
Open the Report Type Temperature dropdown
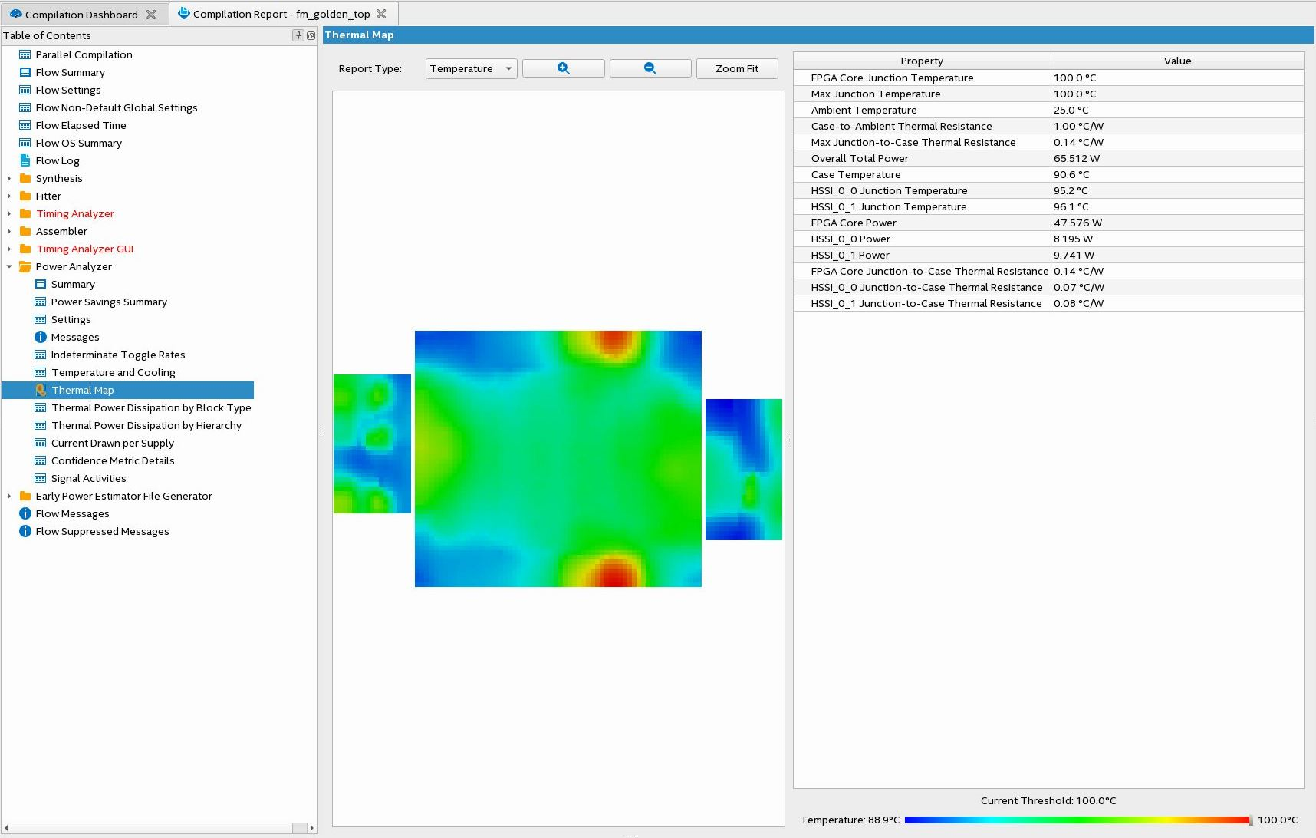coord(472,68)
